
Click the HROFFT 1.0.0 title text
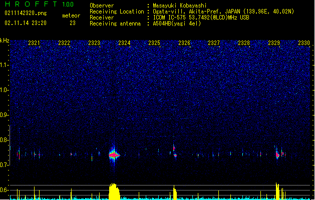tap(40, 4)
